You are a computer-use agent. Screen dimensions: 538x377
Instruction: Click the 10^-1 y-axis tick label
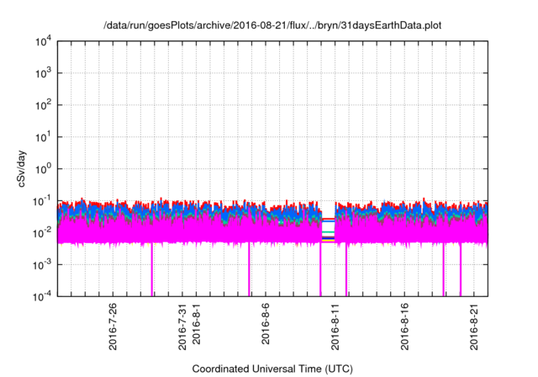click(x=42, y=201)
